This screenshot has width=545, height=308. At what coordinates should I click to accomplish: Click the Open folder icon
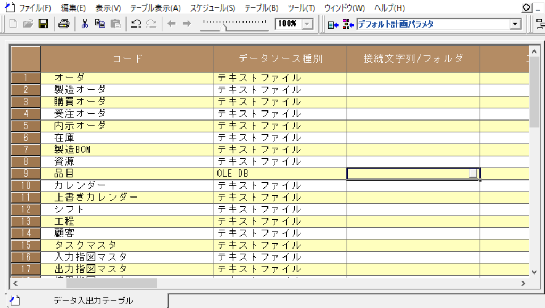[28, 23]
